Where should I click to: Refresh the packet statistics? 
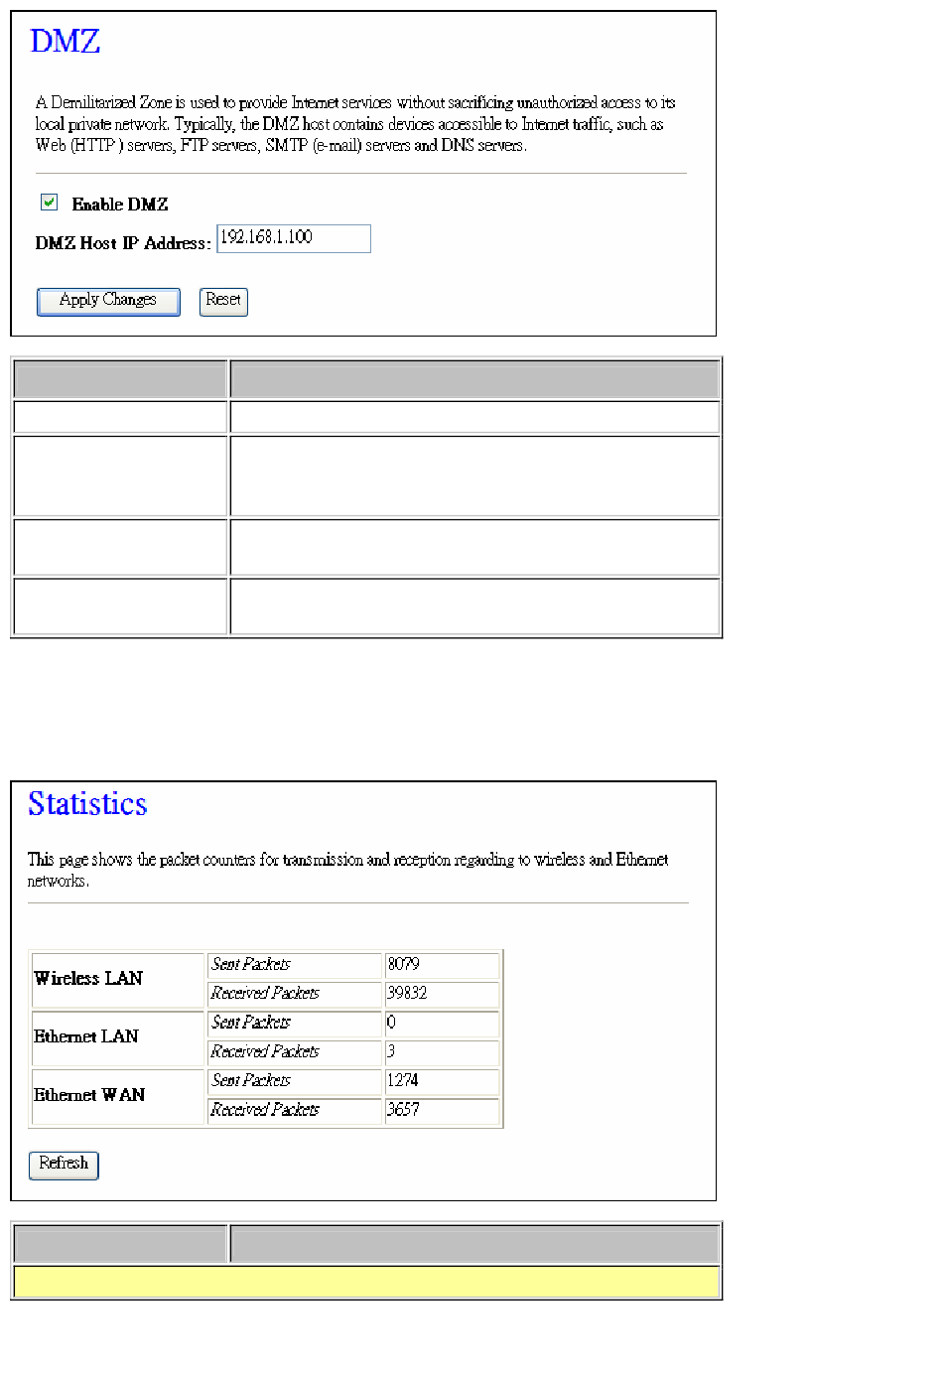(64, 1165)
